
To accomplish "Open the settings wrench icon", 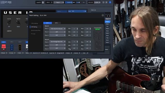I will [x=106, y=2].
